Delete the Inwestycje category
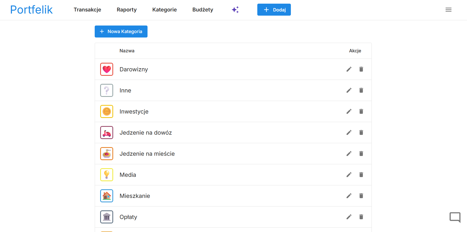The width and height of the screenshot is (467, 232). click(361, 111)
